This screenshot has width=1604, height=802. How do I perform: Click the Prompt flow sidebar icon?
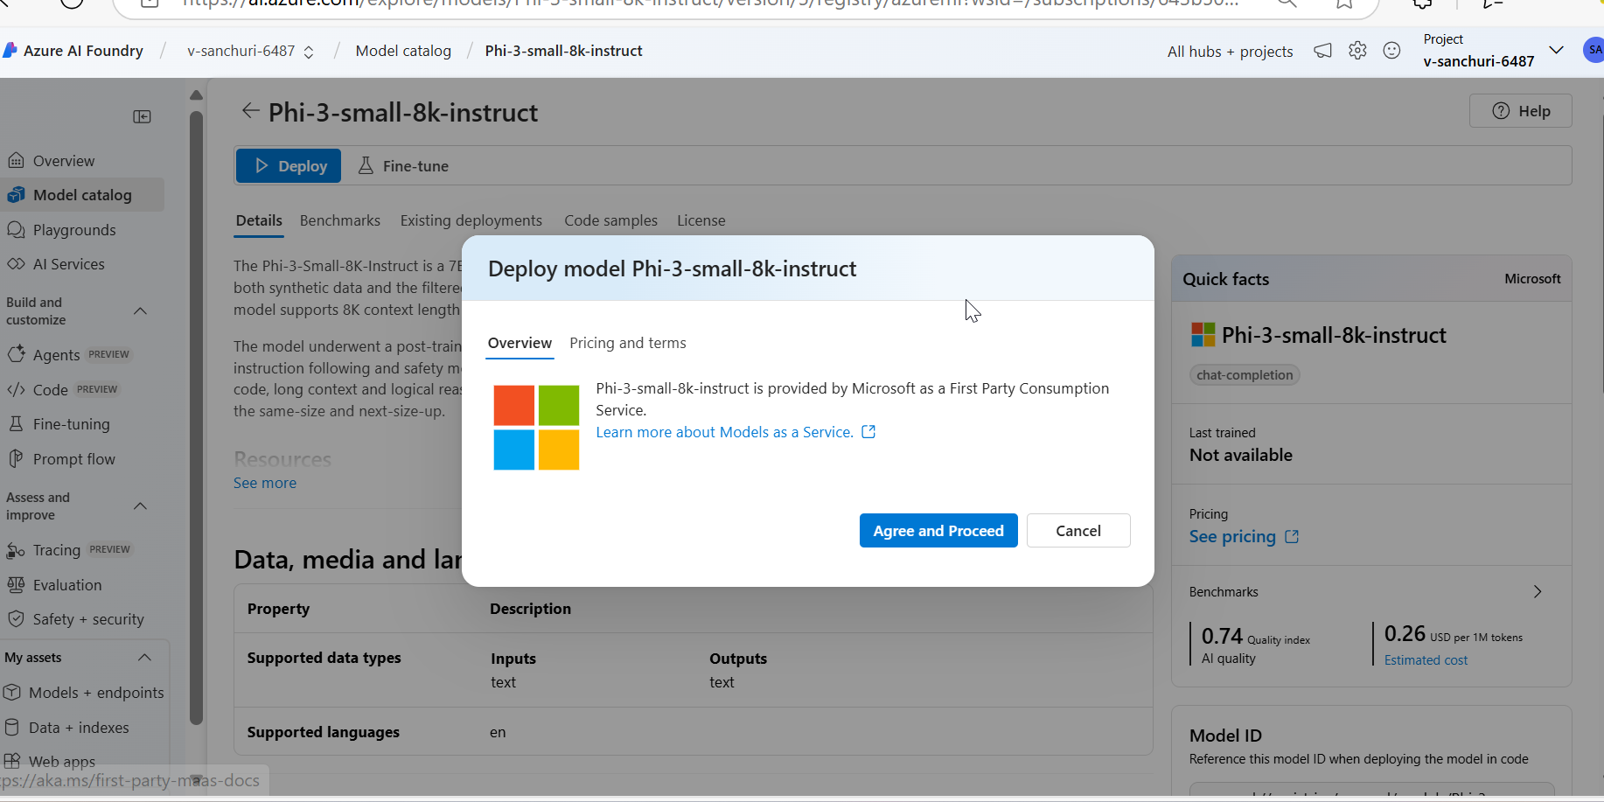tap(16, 458)
